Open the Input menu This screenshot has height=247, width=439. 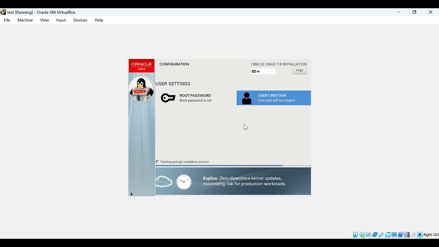point(61,20)
